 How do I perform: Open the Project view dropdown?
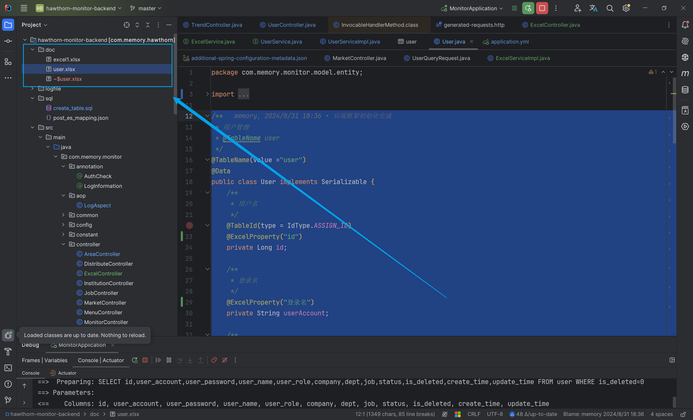click(x=34, y=25)
